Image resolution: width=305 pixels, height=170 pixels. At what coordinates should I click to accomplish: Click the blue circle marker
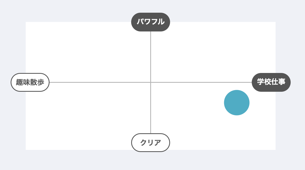(237, 103)
